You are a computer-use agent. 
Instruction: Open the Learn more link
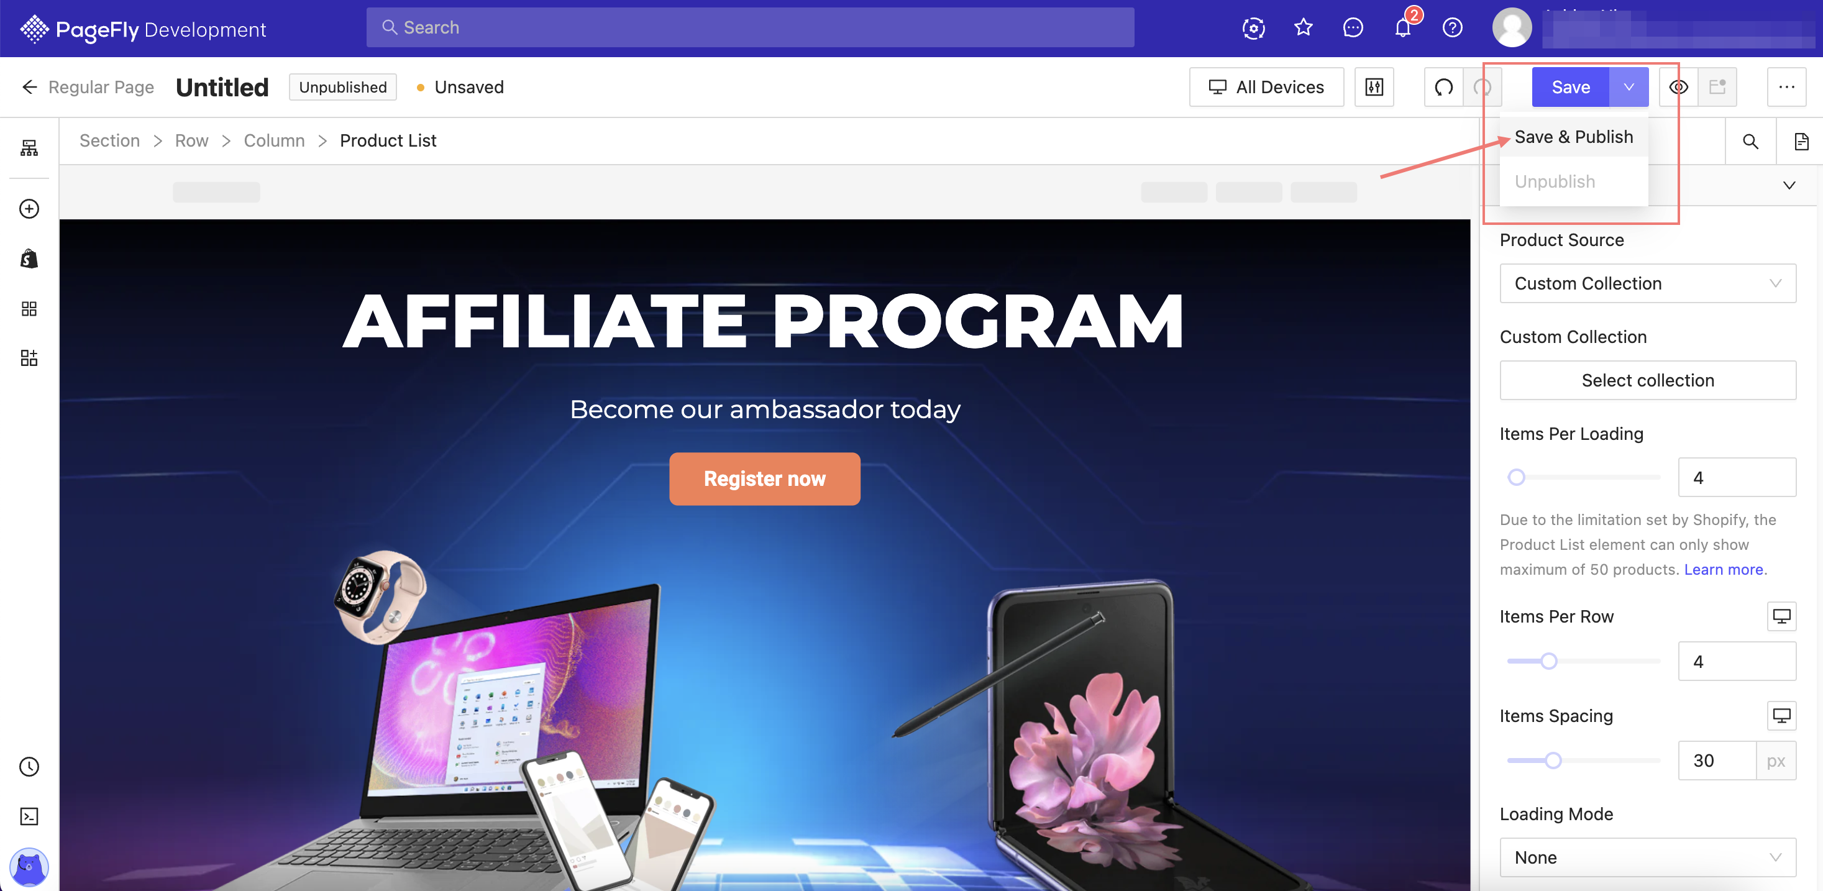[x=1725, y=569]
